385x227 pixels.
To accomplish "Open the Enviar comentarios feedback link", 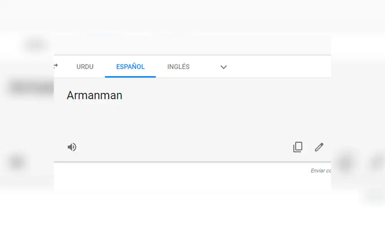I will [x=321, y=170].
